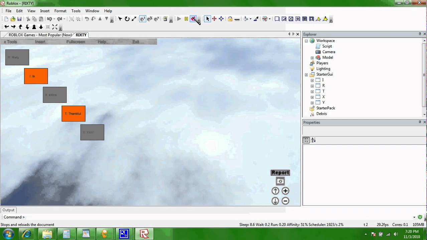Image resolution: width=427 pixels, height=240 pixels.
Task: Click the in-game screenshot camera icon
Action: (x=280, y=181)
